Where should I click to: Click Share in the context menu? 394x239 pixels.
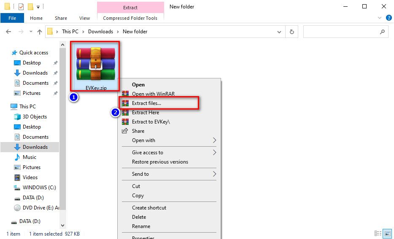168,131
